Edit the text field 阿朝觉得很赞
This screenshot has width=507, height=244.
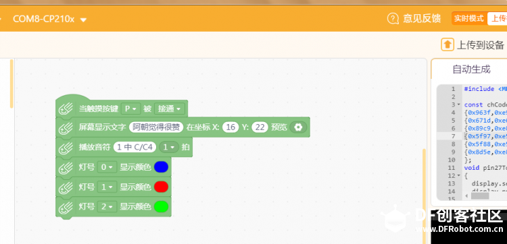[x=156, y=127]
